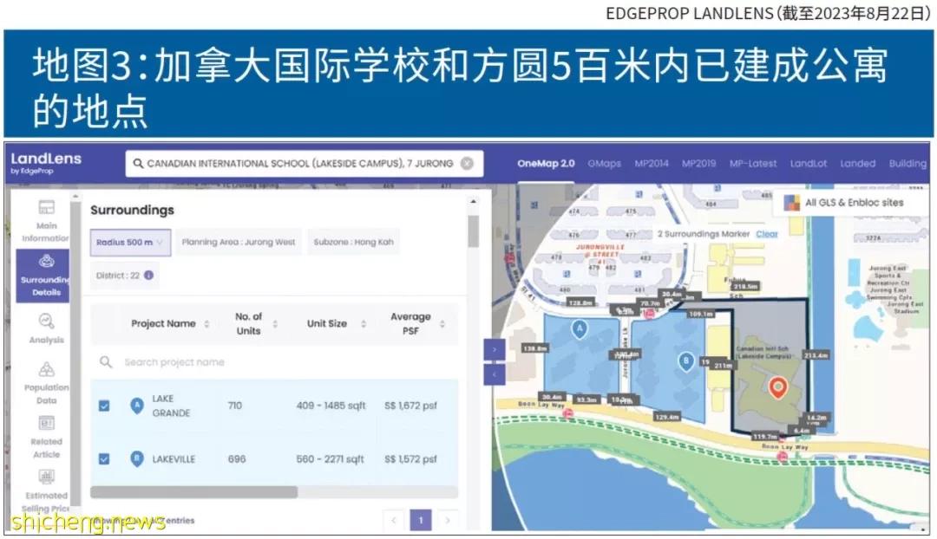
Task: Click the LandLens by EdgeProp logo
Action: [46, 163]
